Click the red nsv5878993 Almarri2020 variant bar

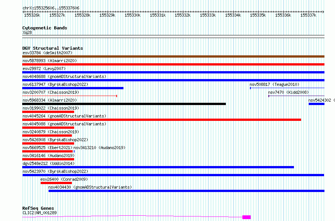coord(173,64)
